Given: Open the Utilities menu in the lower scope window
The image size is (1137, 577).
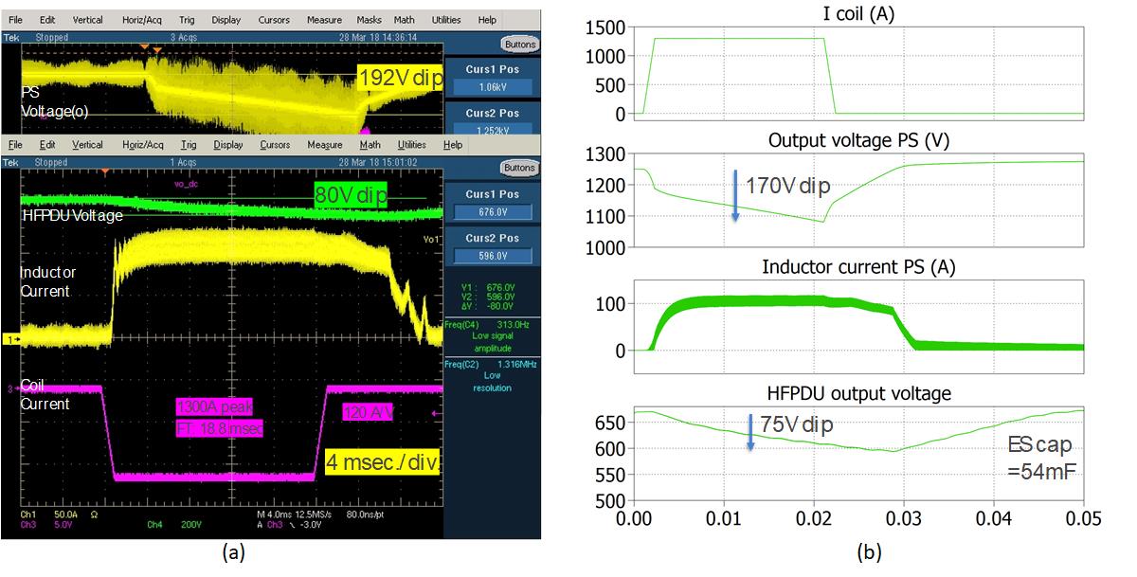Looking at the screenshot, I should (x=411, y=145).
